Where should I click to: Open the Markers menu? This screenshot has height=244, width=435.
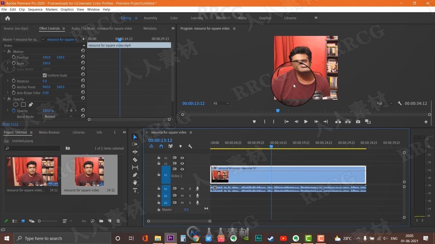coord(52,9)
